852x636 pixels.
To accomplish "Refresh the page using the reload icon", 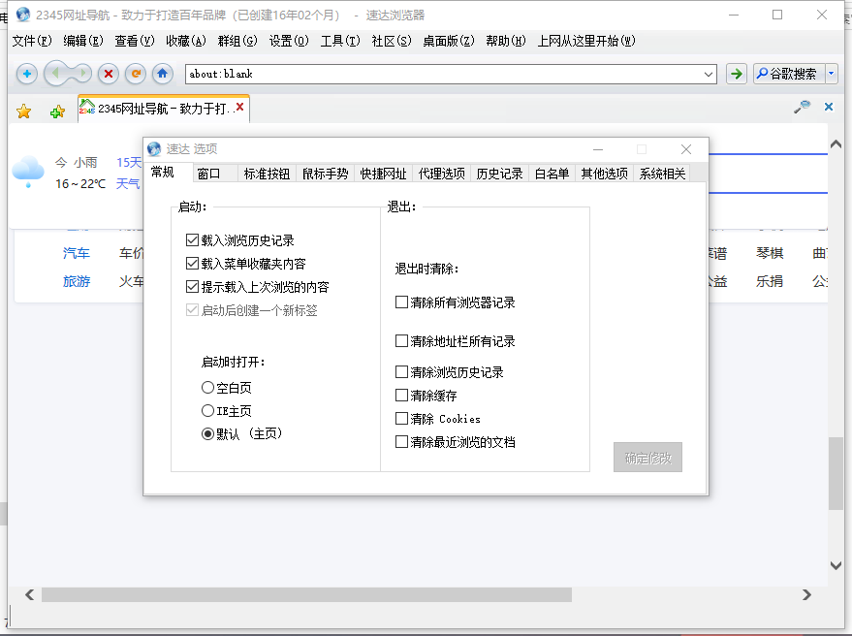I will coord(135,74).
